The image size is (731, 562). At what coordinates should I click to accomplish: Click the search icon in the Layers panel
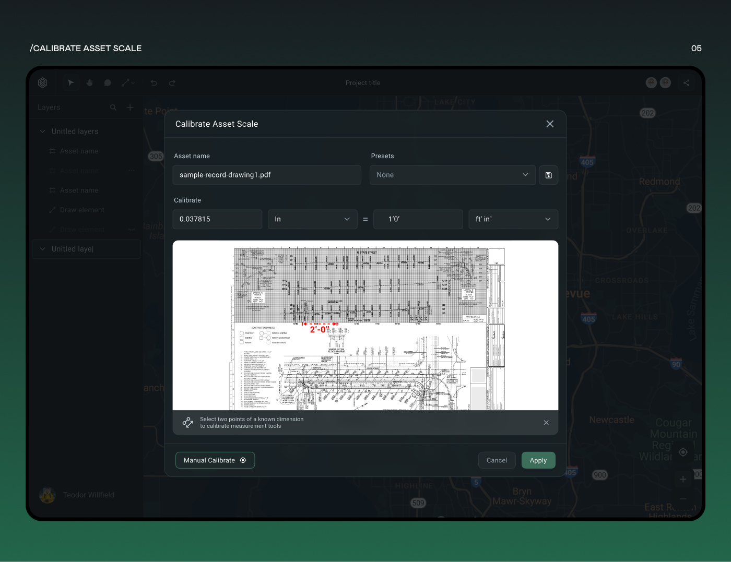(113, 107)
